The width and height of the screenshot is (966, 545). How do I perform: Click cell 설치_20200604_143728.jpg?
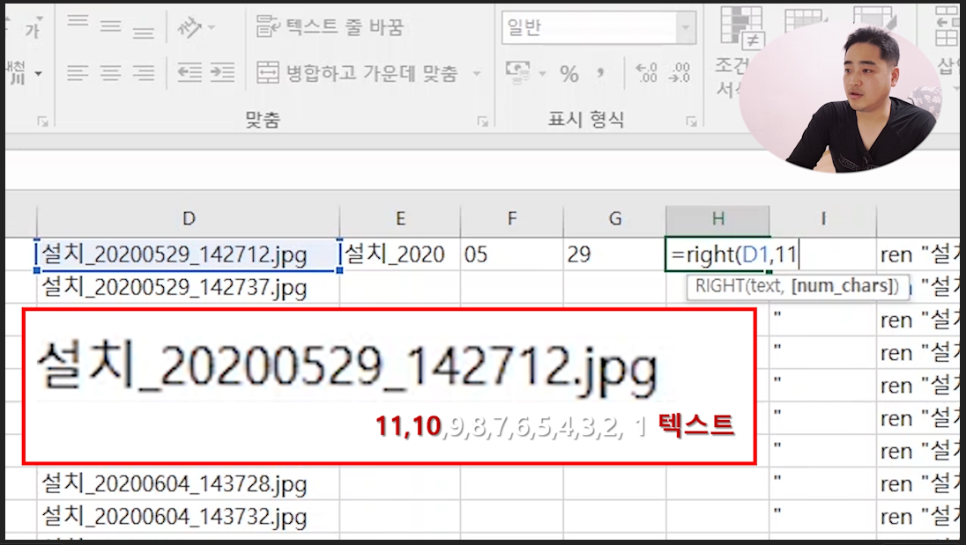[x=188, y=484]
